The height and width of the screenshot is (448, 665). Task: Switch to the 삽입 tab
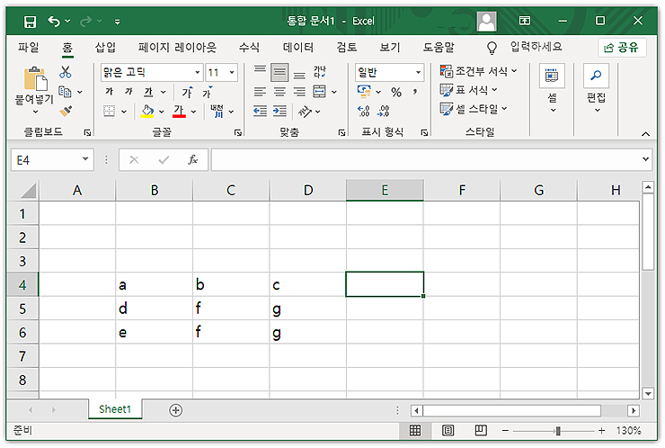pyautogui.click(x=105, y=47)
